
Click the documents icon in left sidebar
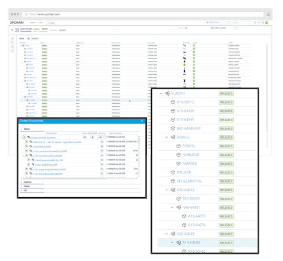tap(12, 42)
